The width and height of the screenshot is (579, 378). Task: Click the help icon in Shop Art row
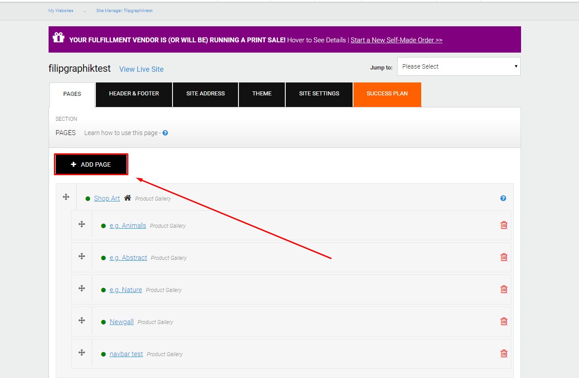[x=503, y=198]
